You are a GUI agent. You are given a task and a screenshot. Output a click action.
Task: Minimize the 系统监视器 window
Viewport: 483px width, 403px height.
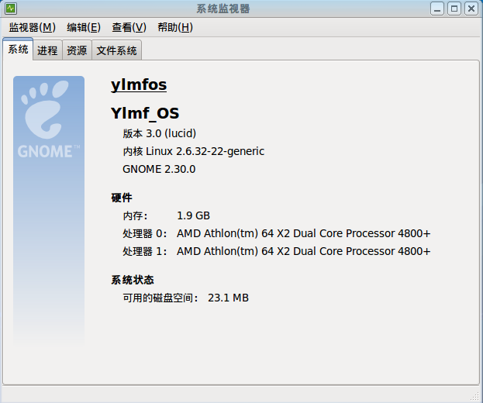[x=438, y=9]
